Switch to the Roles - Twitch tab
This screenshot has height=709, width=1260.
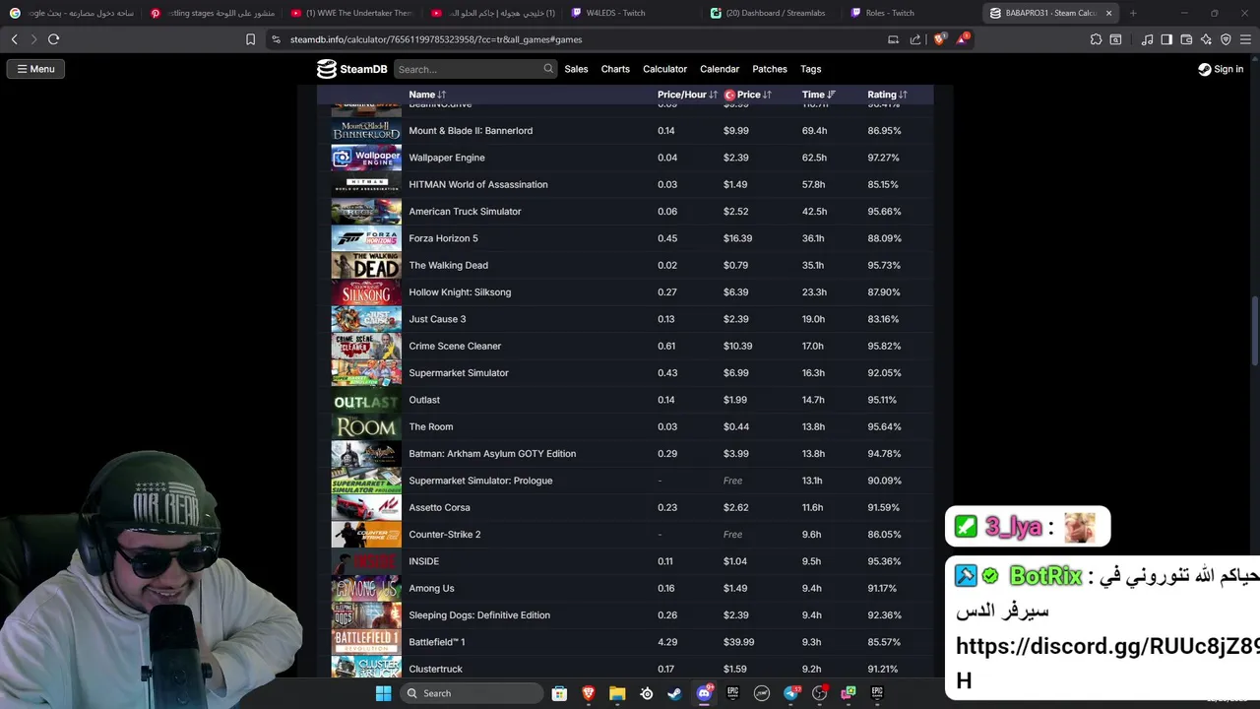point(911,13)
